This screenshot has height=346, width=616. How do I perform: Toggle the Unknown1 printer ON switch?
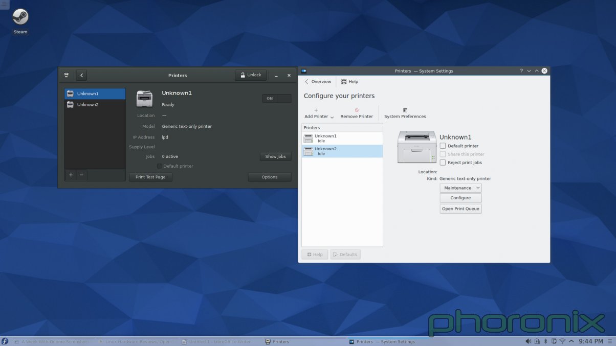(277, 98)
